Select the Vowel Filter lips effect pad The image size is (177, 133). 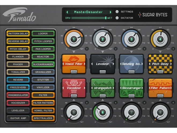[x=74, y=64]
